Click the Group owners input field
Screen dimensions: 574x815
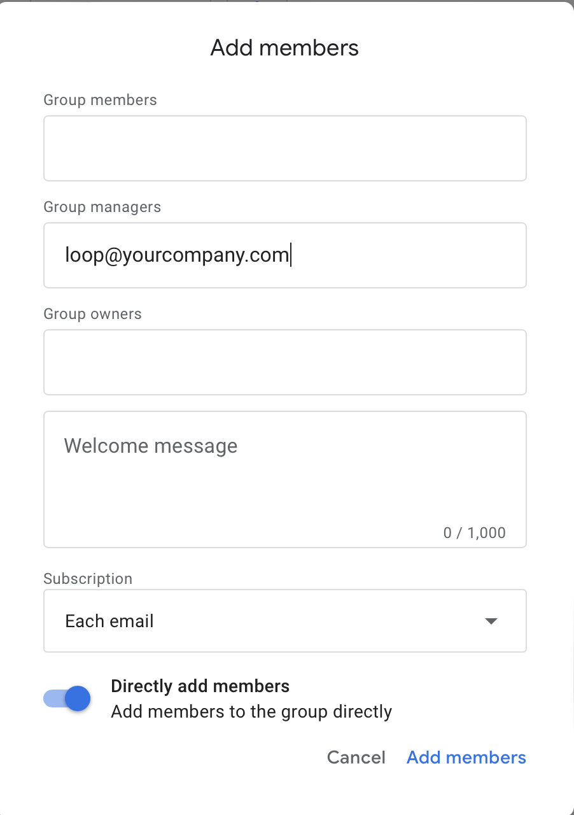(284, 362)
